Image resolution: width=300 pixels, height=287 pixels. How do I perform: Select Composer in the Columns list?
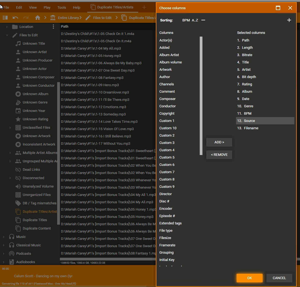click(167, 99)
